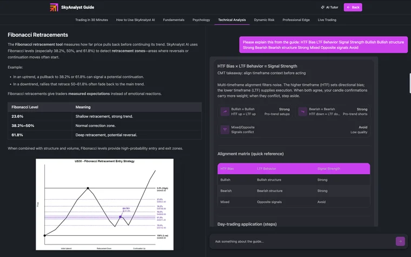The width and height of the screenshot is (411, 257).
Task: Click the Signal Strength column header
Action: pos(330,169)
